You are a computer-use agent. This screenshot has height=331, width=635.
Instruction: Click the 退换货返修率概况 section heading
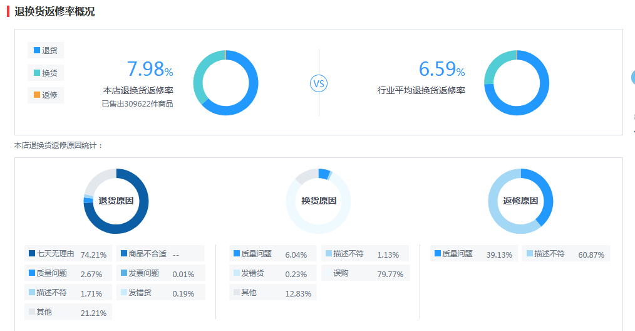tap(54, 11)
